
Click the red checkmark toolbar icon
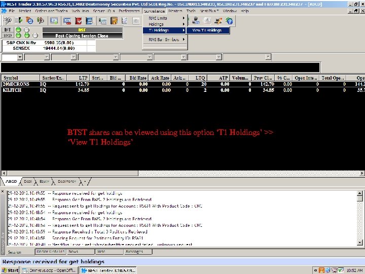(x=79, y=21)
